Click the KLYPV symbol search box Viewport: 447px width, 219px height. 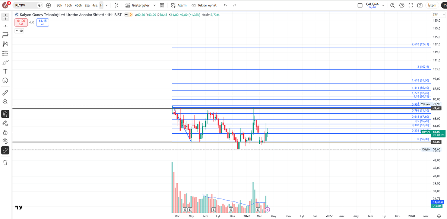tap(28, 5)
